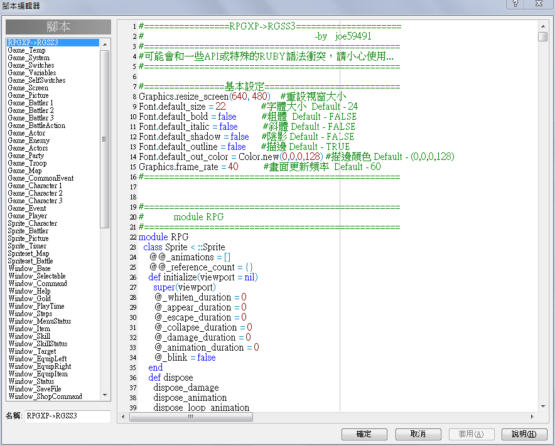The height and width of the screenshot is (446, 555).
Task: Select Window_MenuStatus in the list
Action: tap(40, 321)
